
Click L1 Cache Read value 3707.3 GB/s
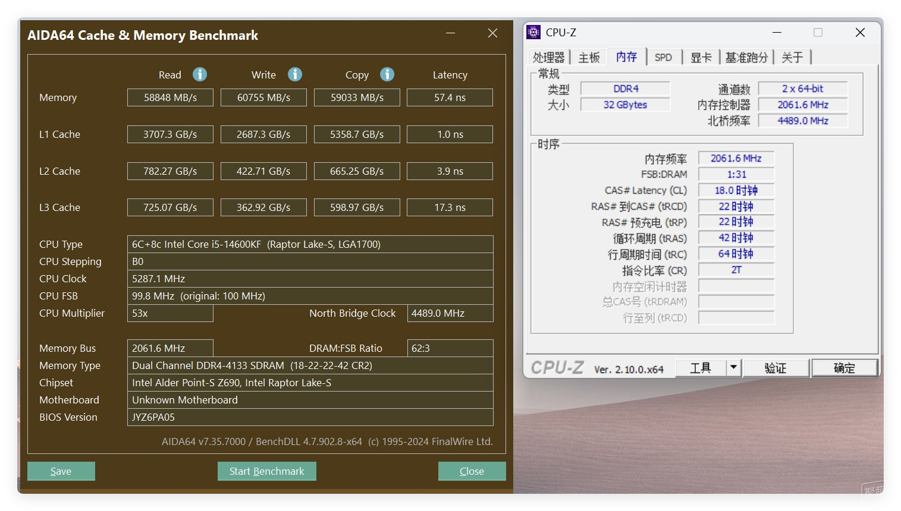[170, 134]
